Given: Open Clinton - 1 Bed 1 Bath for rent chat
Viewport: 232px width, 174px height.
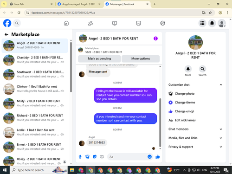Looking at the screenshot, I should (35, 89).
